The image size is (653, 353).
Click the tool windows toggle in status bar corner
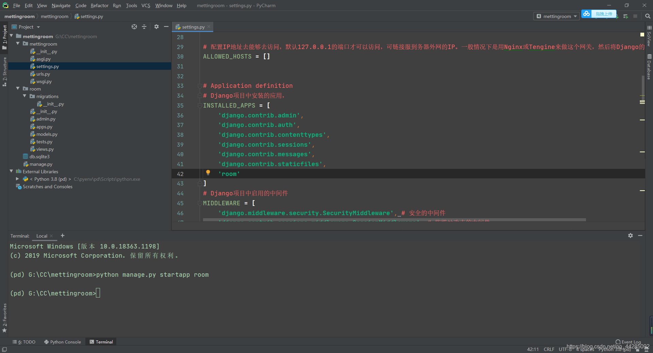point(4,350)
